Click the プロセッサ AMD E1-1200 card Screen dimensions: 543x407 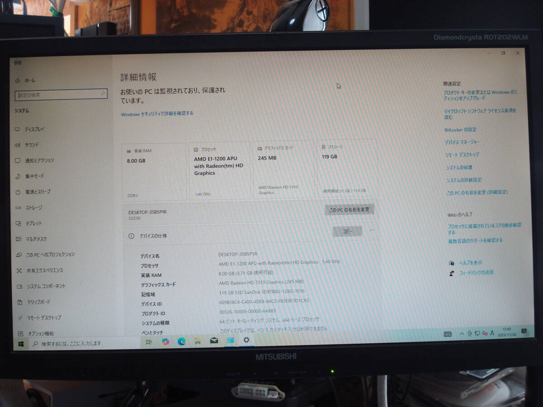(219, 170)
